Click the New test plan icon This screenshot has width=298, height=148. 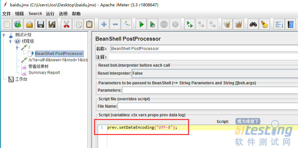pyautogui.click(x=7, y=24)
